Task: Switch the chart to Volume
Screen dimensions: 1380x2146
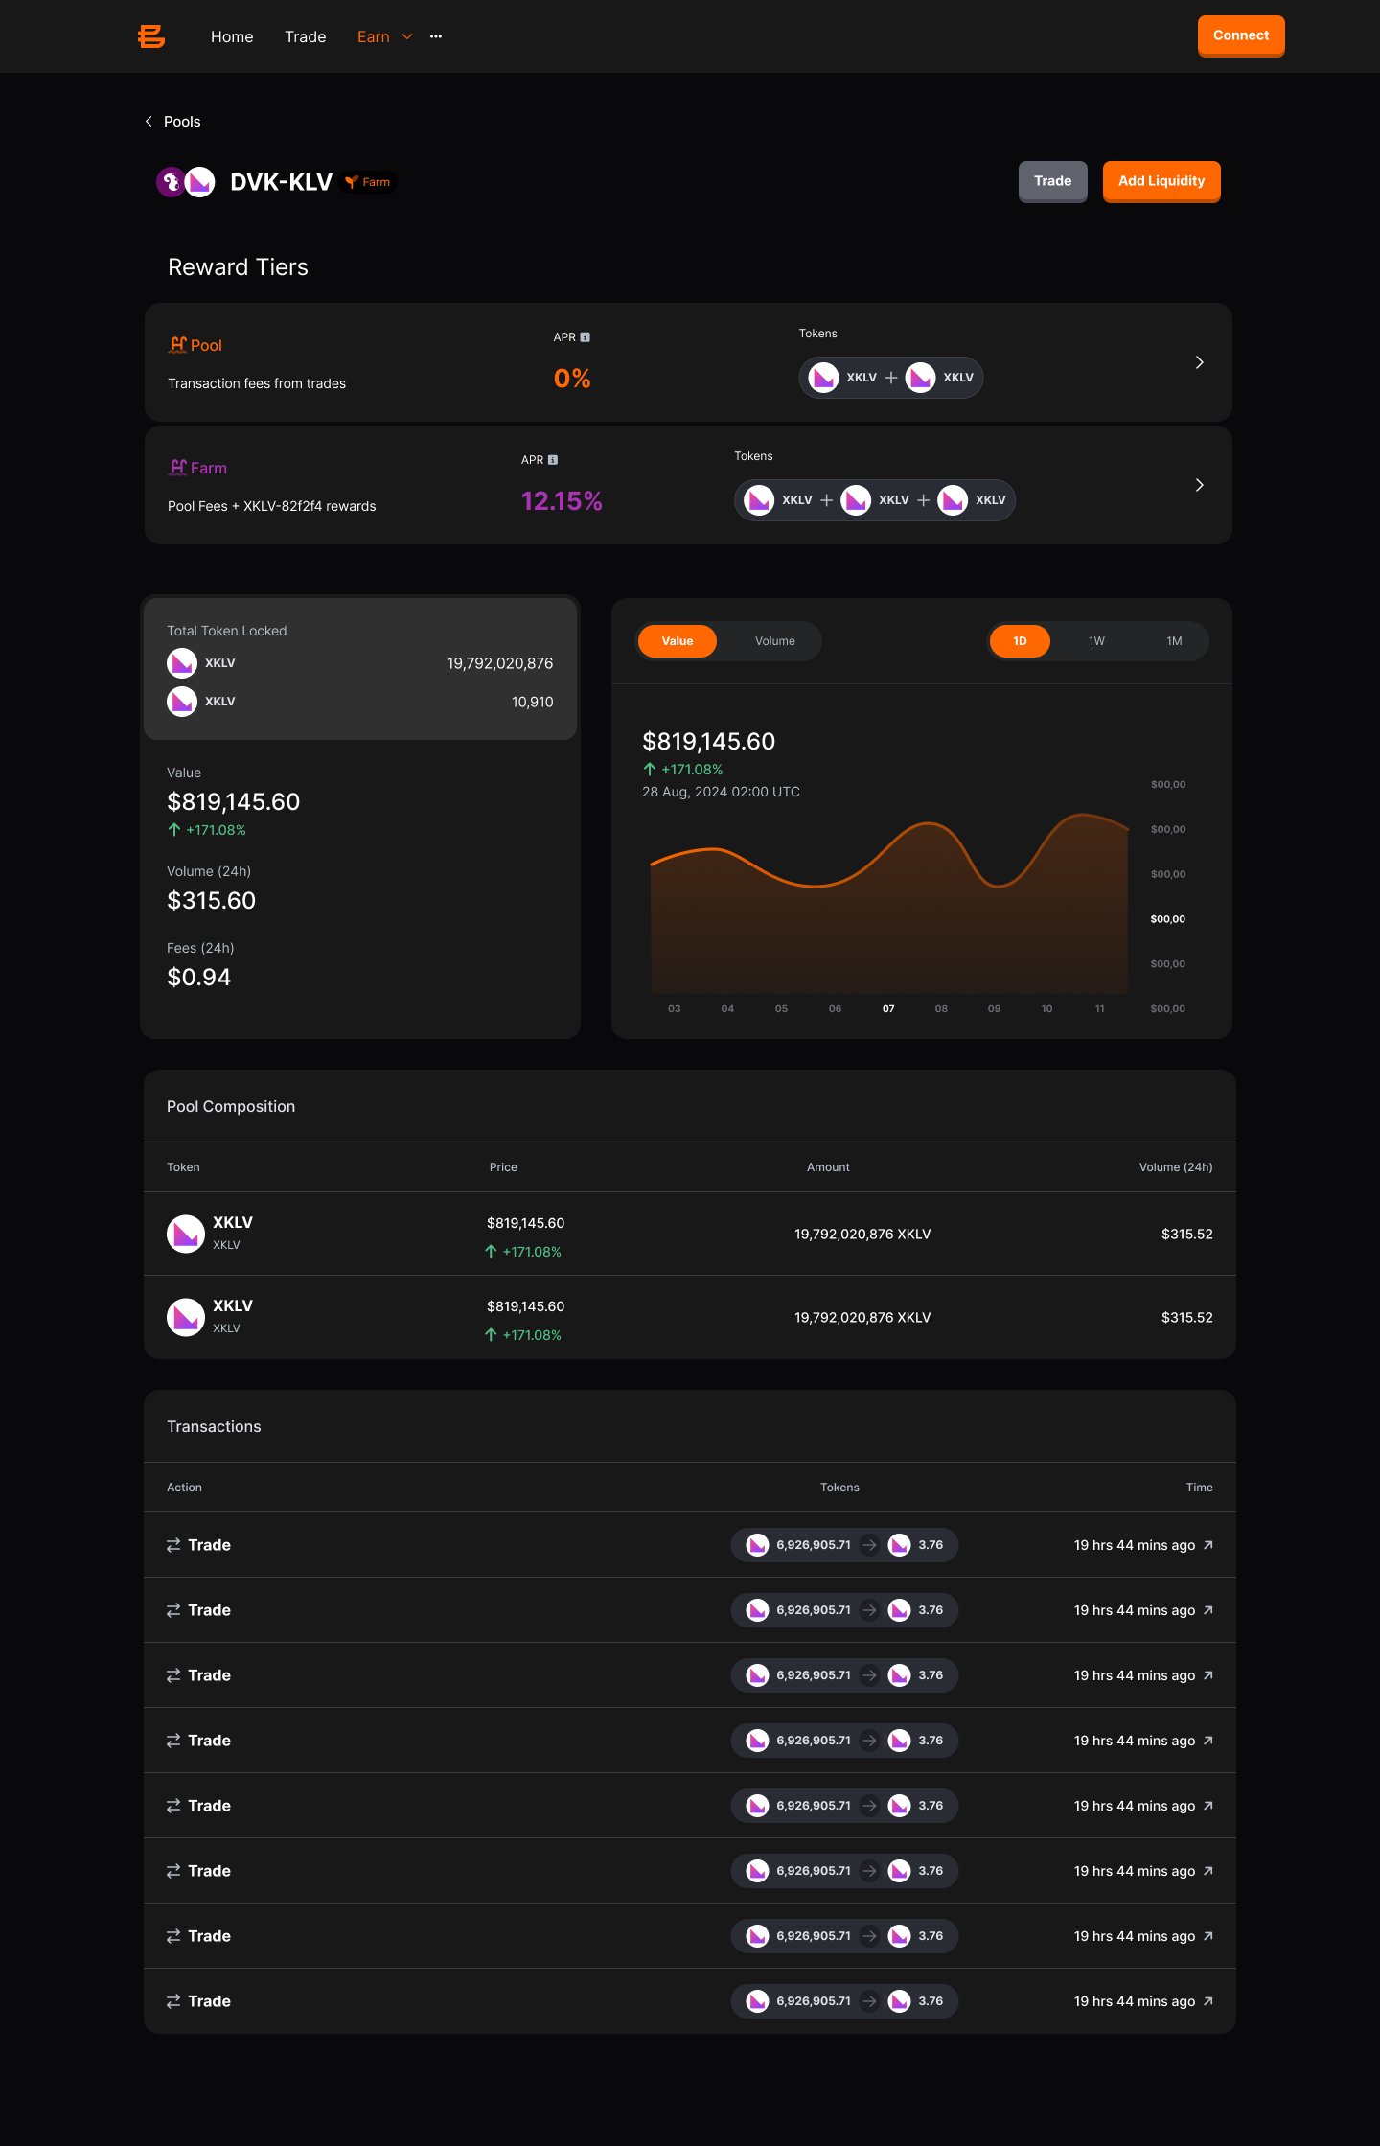Action: point(775,641)
